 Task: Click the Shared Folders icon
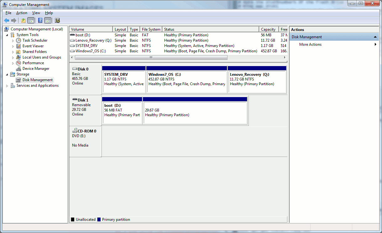pos(18,52)
